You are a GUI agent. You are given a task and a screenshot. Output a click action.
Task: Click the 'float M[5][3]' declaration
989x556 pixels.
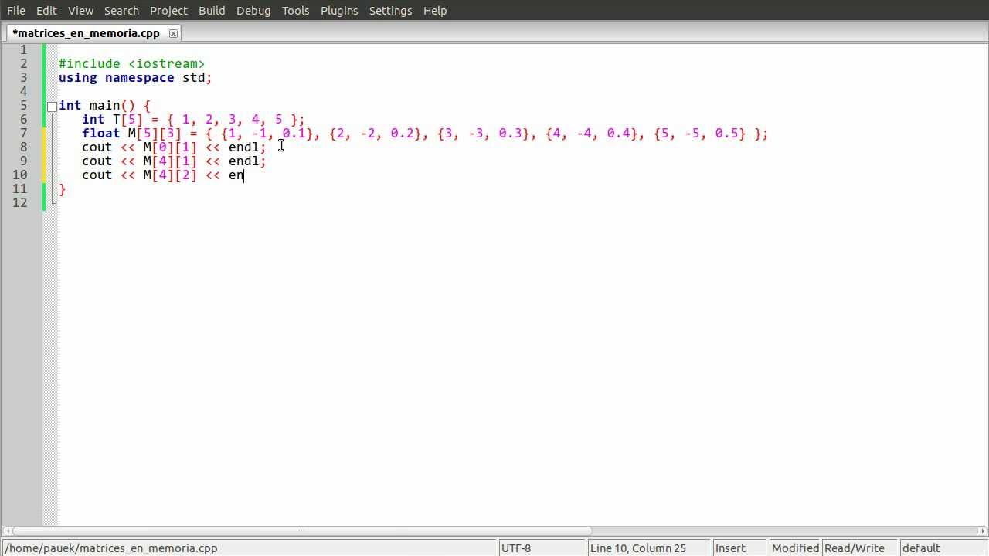425,133
